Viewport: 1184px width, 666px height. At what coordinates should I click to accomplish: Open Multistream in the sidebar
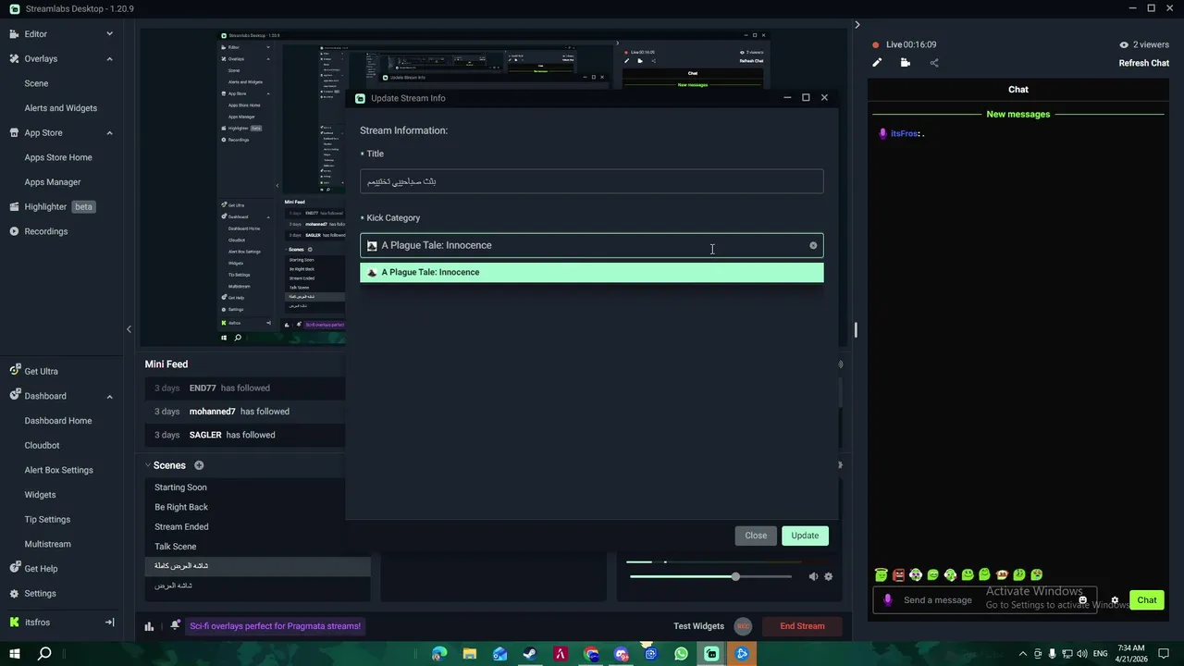47,544
